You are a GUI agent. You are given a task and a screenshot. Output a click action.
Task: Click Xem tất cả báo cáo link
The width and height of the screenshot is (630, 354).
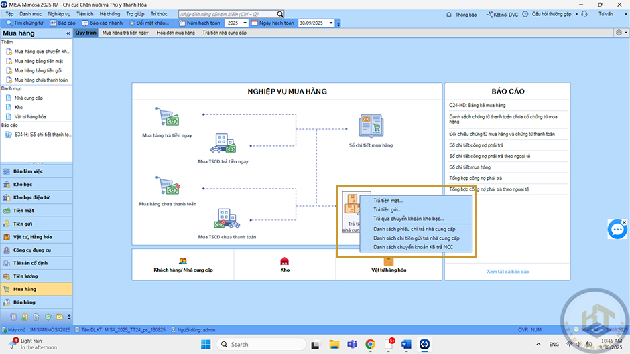click(x=507, y=272)
